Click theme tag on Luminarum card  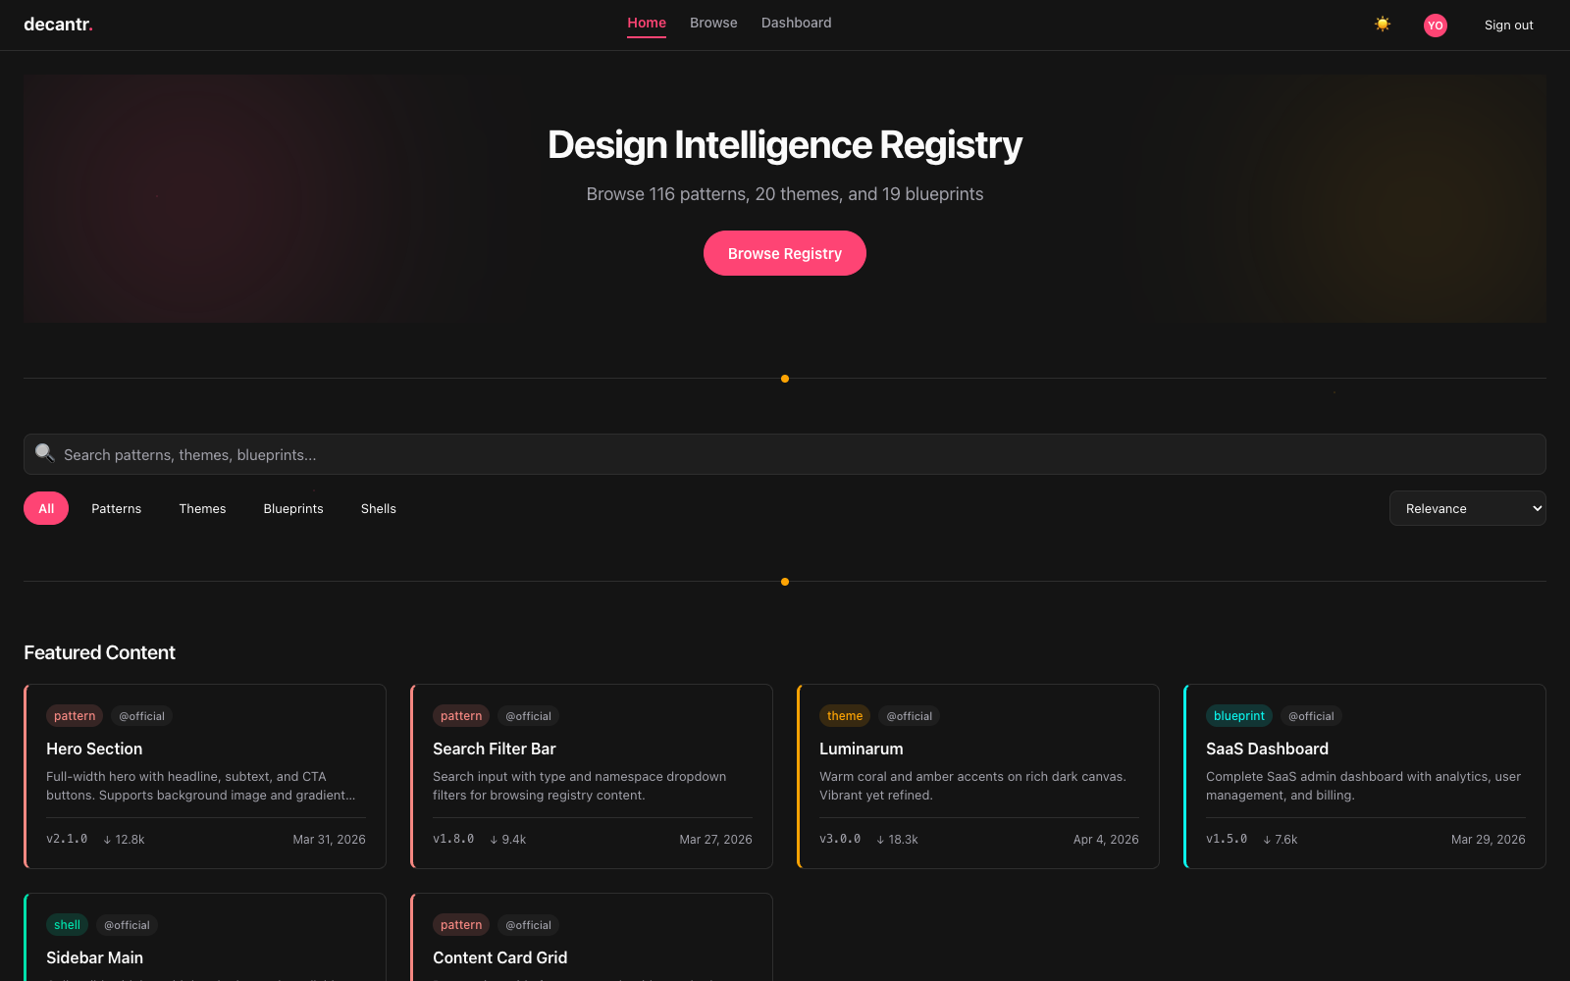(x=845, y=716)
